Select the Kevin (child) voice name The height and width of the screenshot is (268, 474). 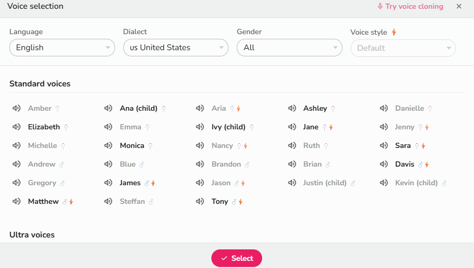coord(416,183)
